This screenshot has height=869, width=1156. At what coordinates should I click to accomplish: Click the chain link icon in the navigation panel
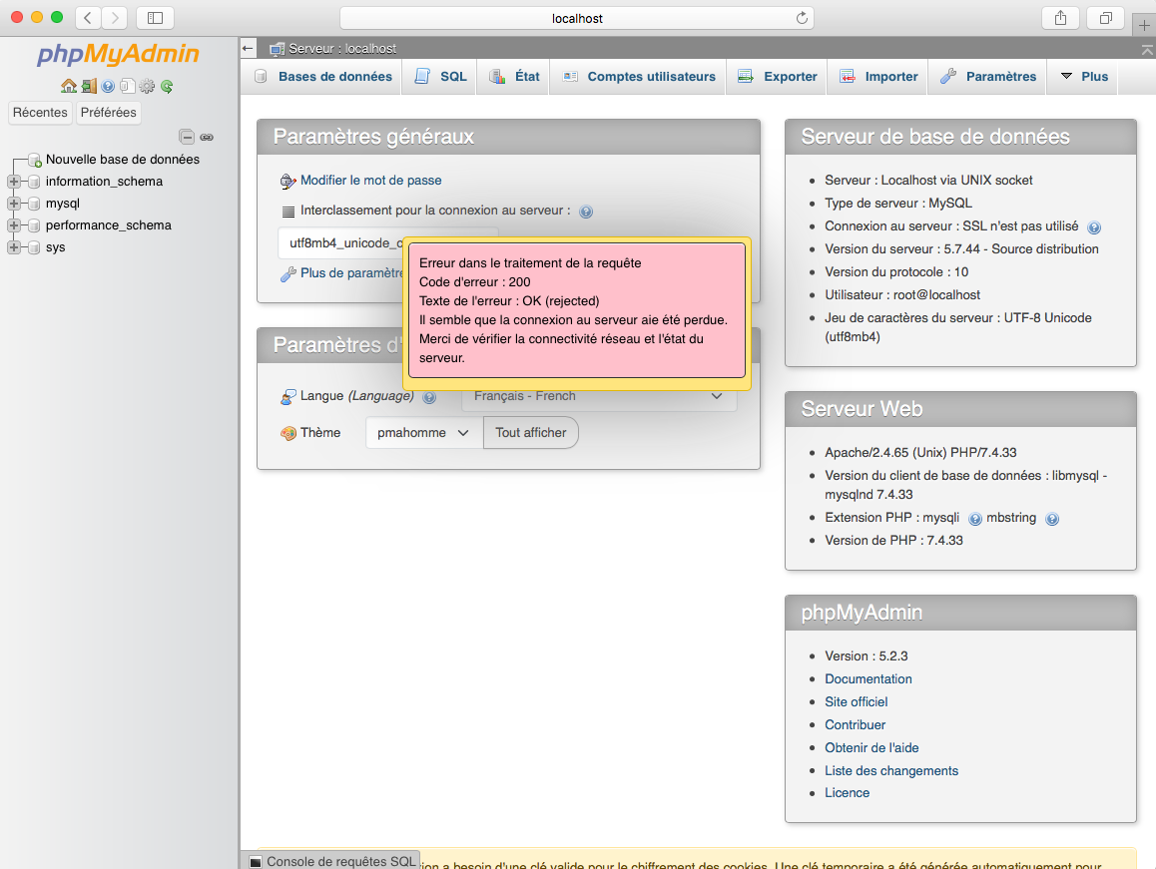(207, 137)
